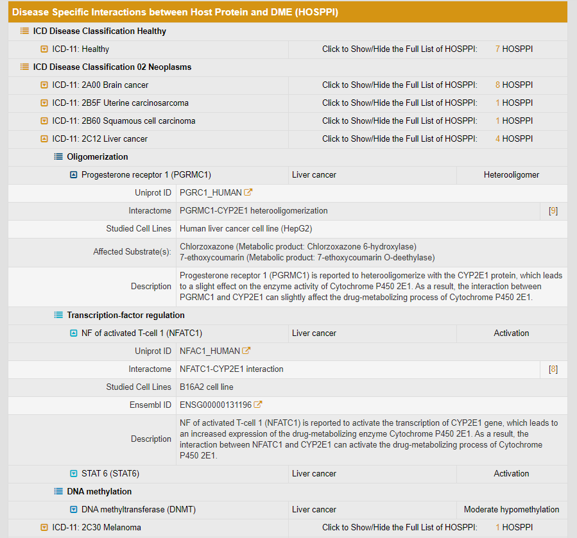This screenshot has height=538, width=577.
Task: Expand the 2B5F Uterine carcinosarcoma row
Action: tap(44, 103)
